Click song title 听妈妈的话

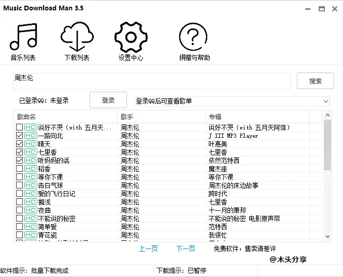point(53,161)
